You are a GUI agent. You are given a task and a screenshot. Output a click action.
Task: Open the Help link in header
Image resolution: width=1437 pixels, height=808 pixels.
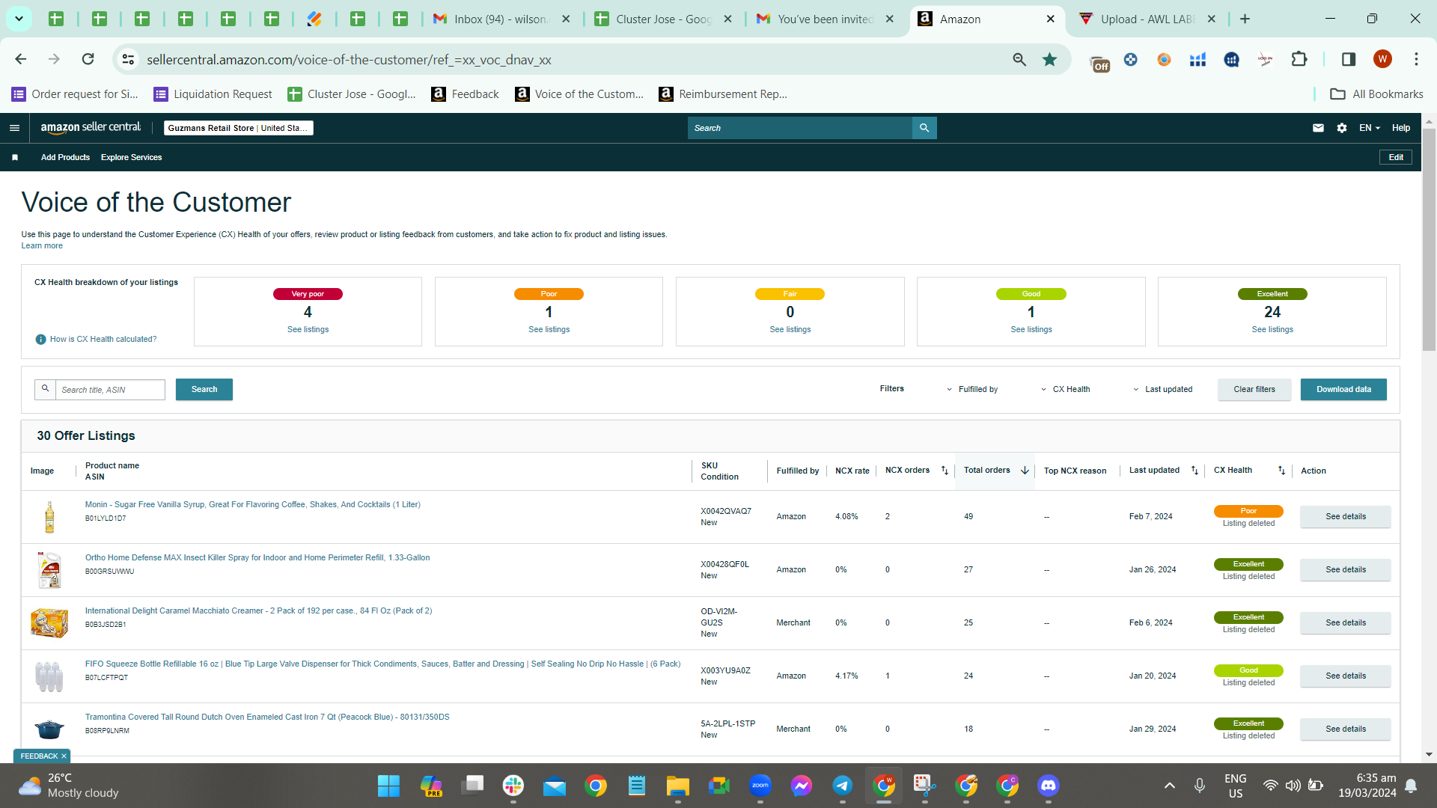1401,128
